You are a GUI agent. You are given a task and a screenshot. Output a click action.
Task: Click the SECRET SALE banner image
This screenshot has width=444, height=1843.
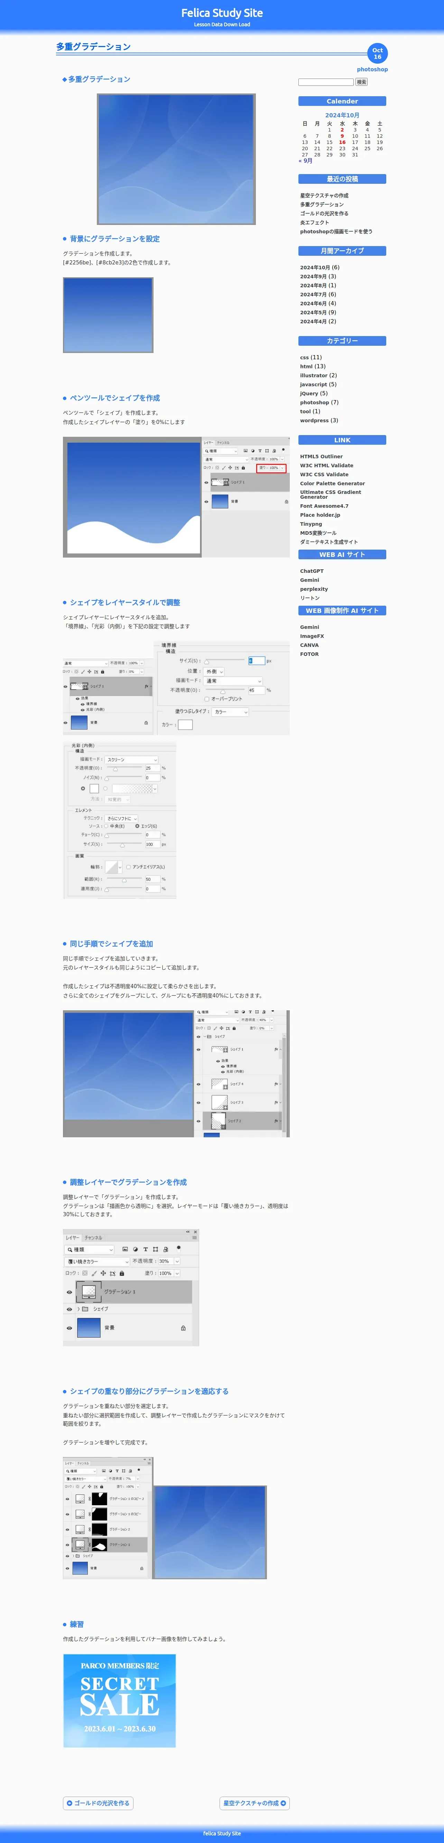tap(119, 1701)
